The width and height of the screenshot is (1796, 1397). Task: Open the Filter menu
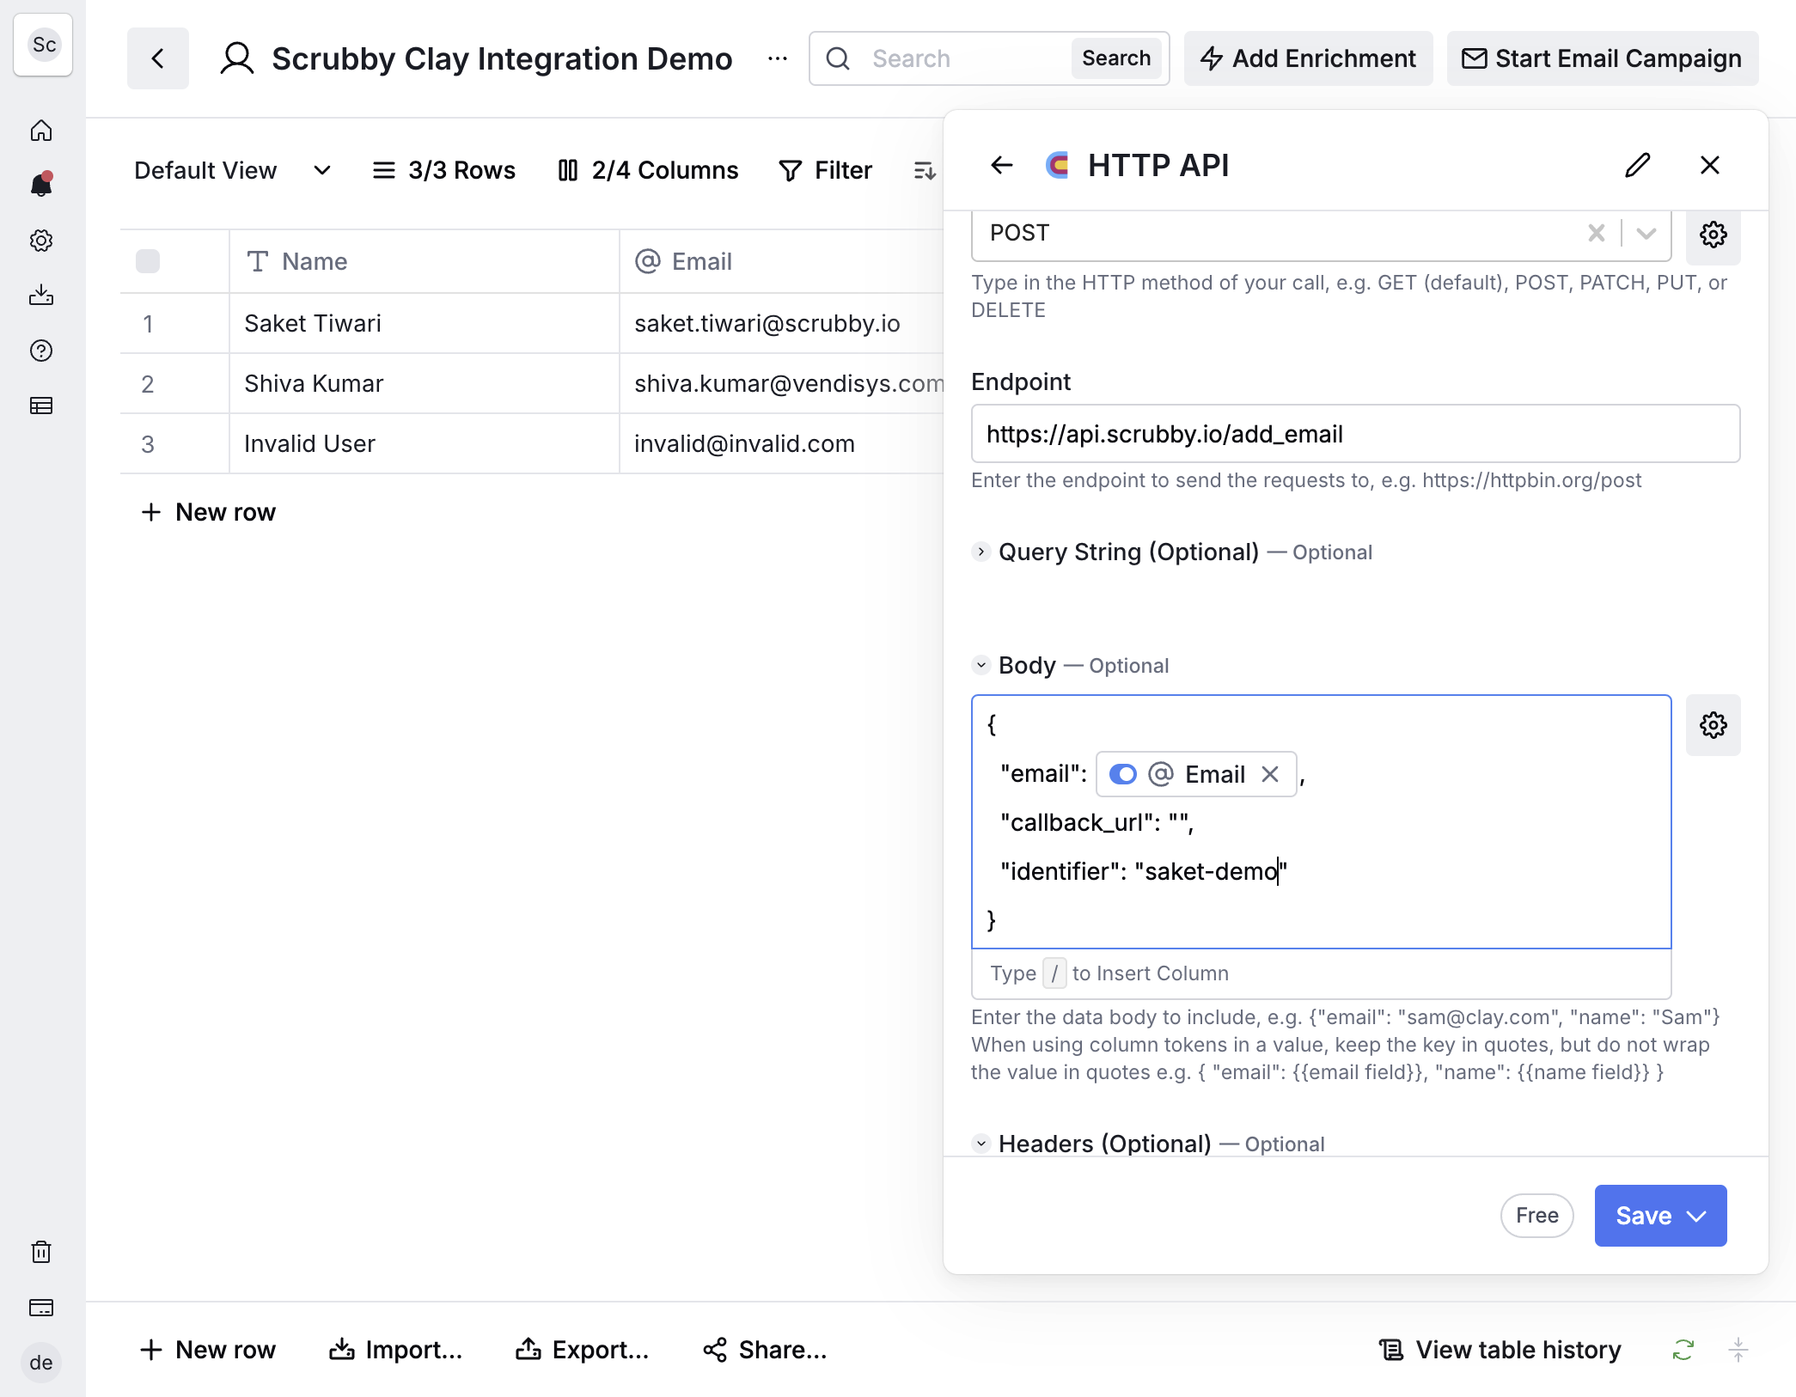coord(825,170)
